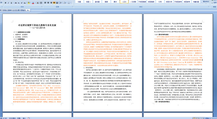Click the red font color button
The height and width of the screenshot is (119, 217).
[x=33, y=3]
